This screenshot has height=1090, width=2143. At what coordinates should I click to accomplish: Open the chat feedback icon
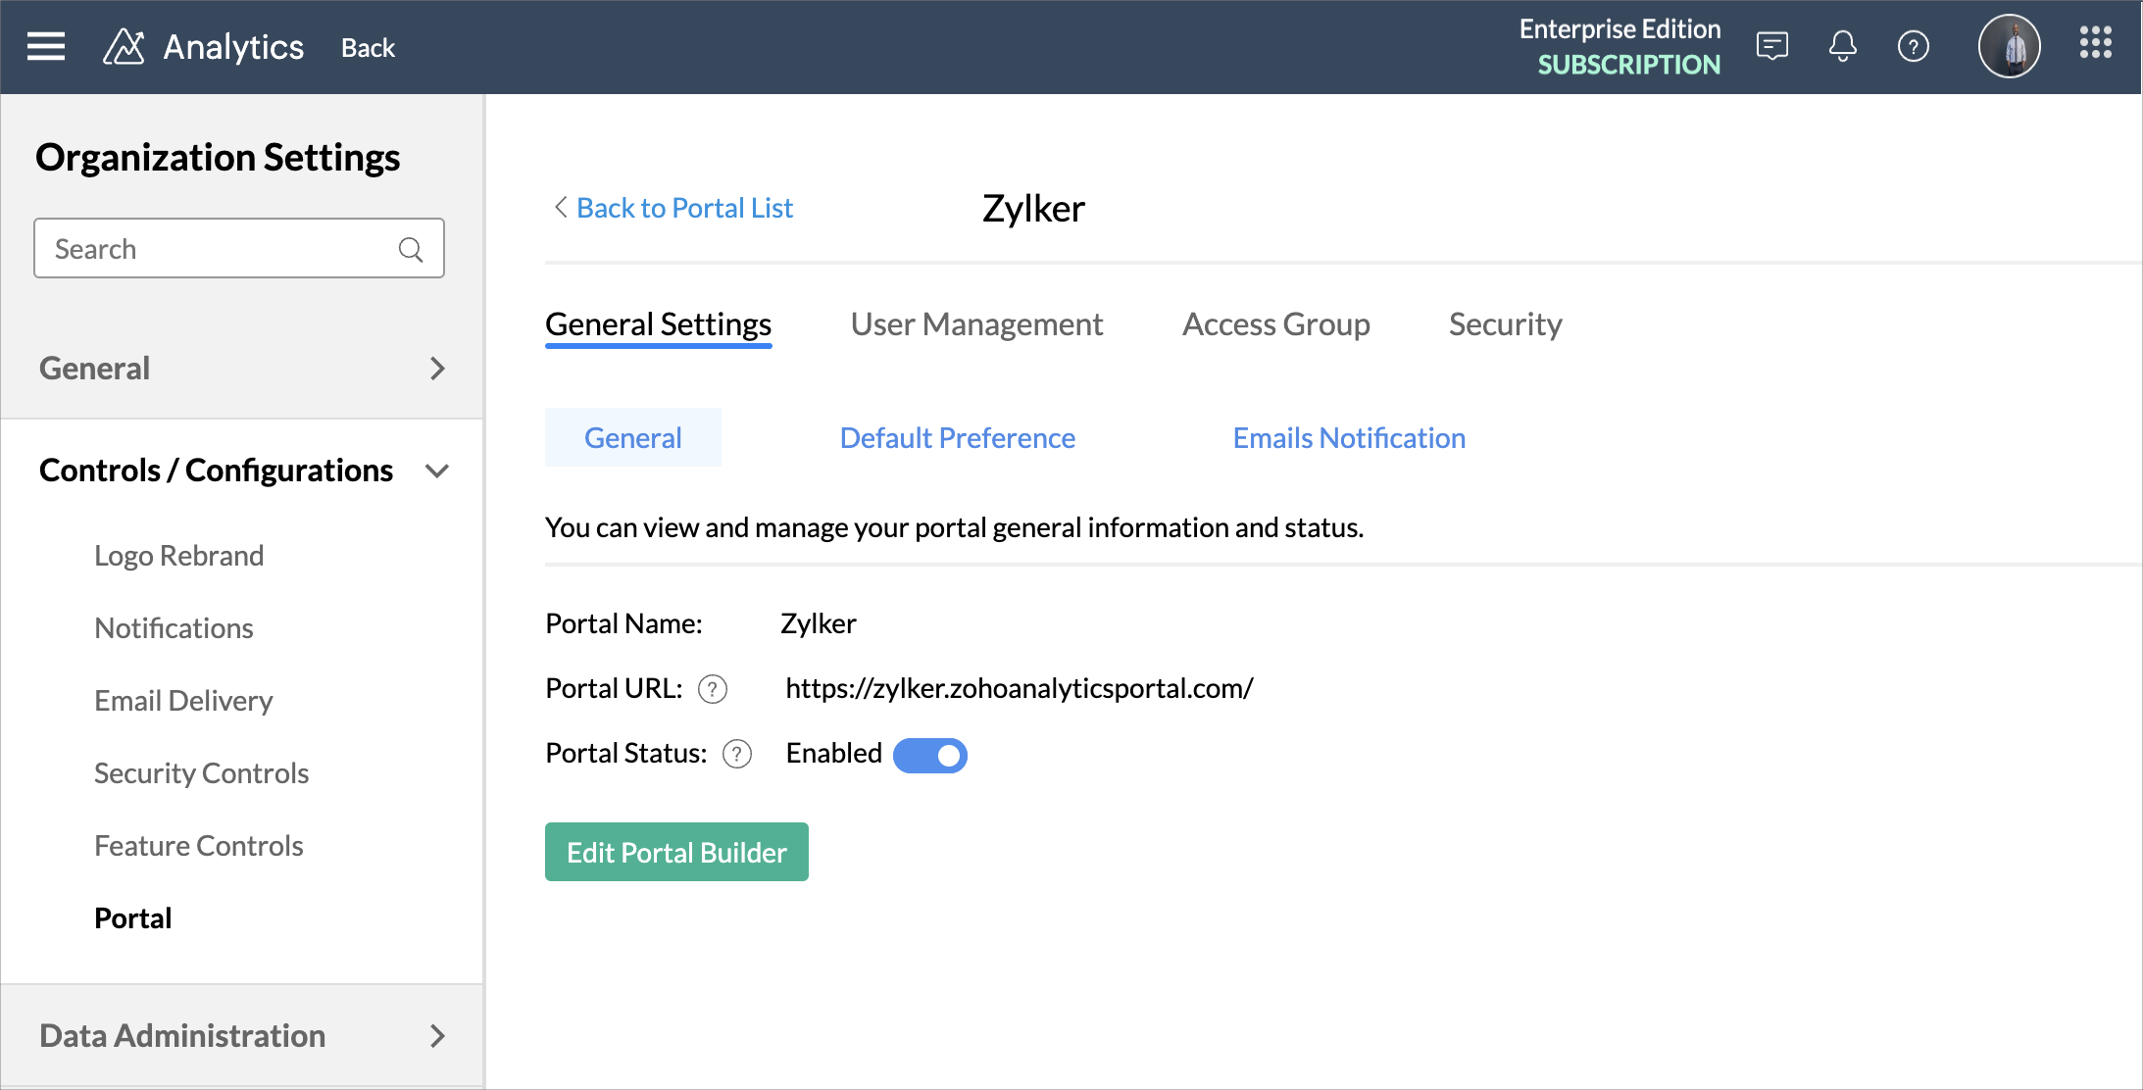pyautogui.click(x=1772, y=46)
